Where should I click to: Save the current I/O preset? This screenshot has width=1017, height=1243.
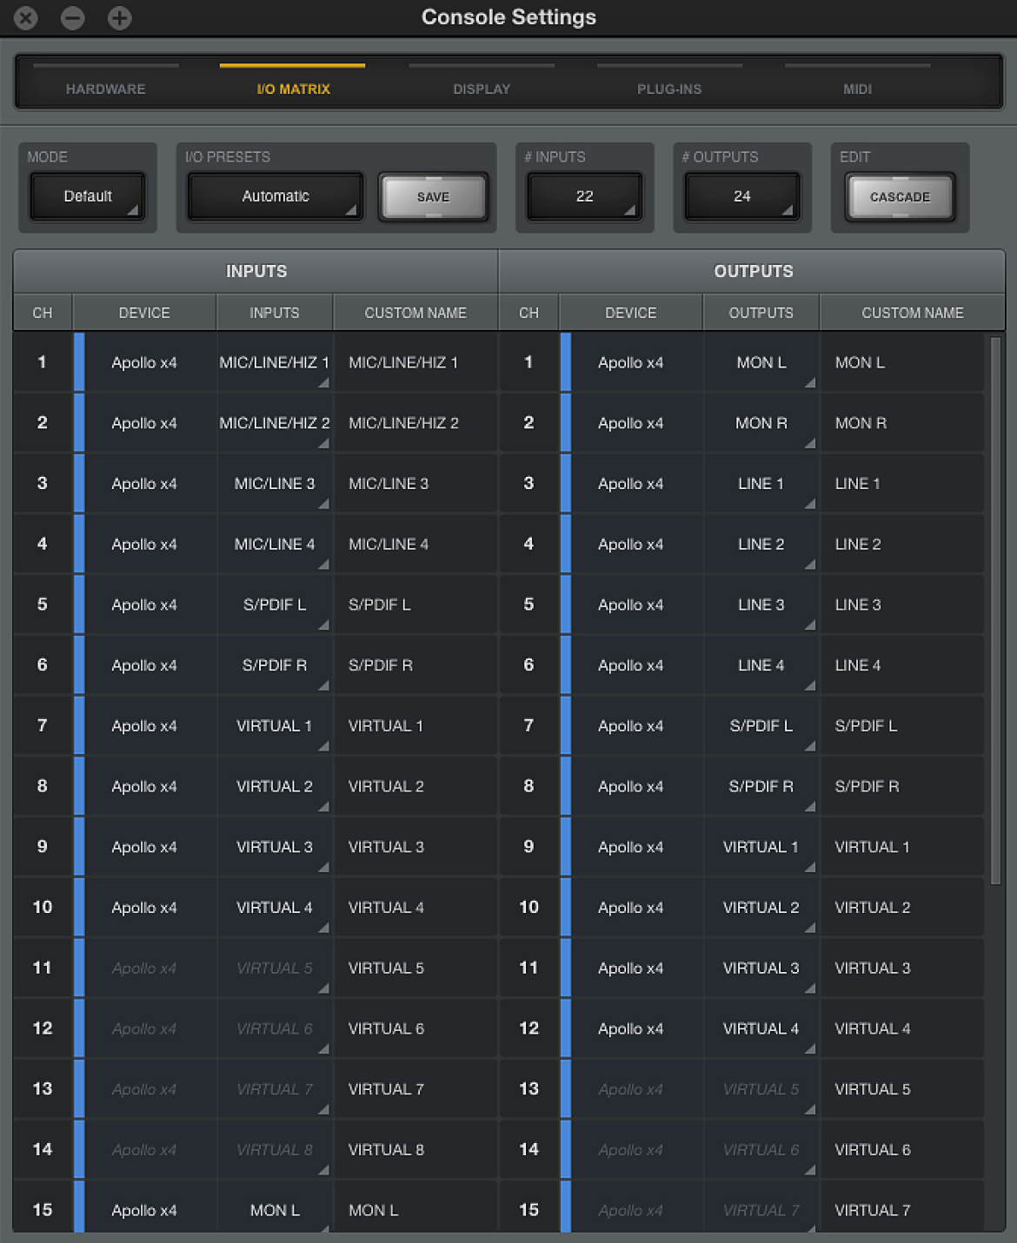pos(433,197)
